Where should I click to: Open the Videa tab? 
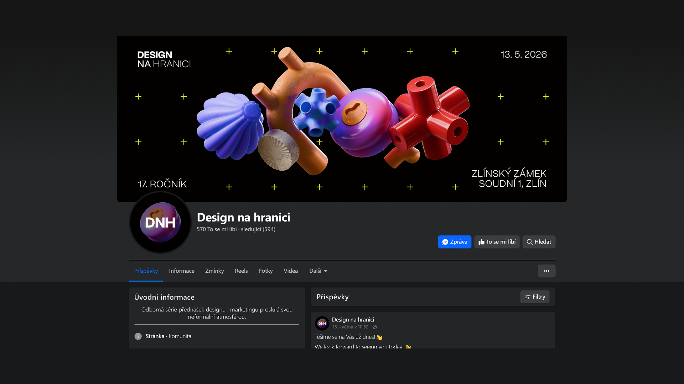point(291,271)
